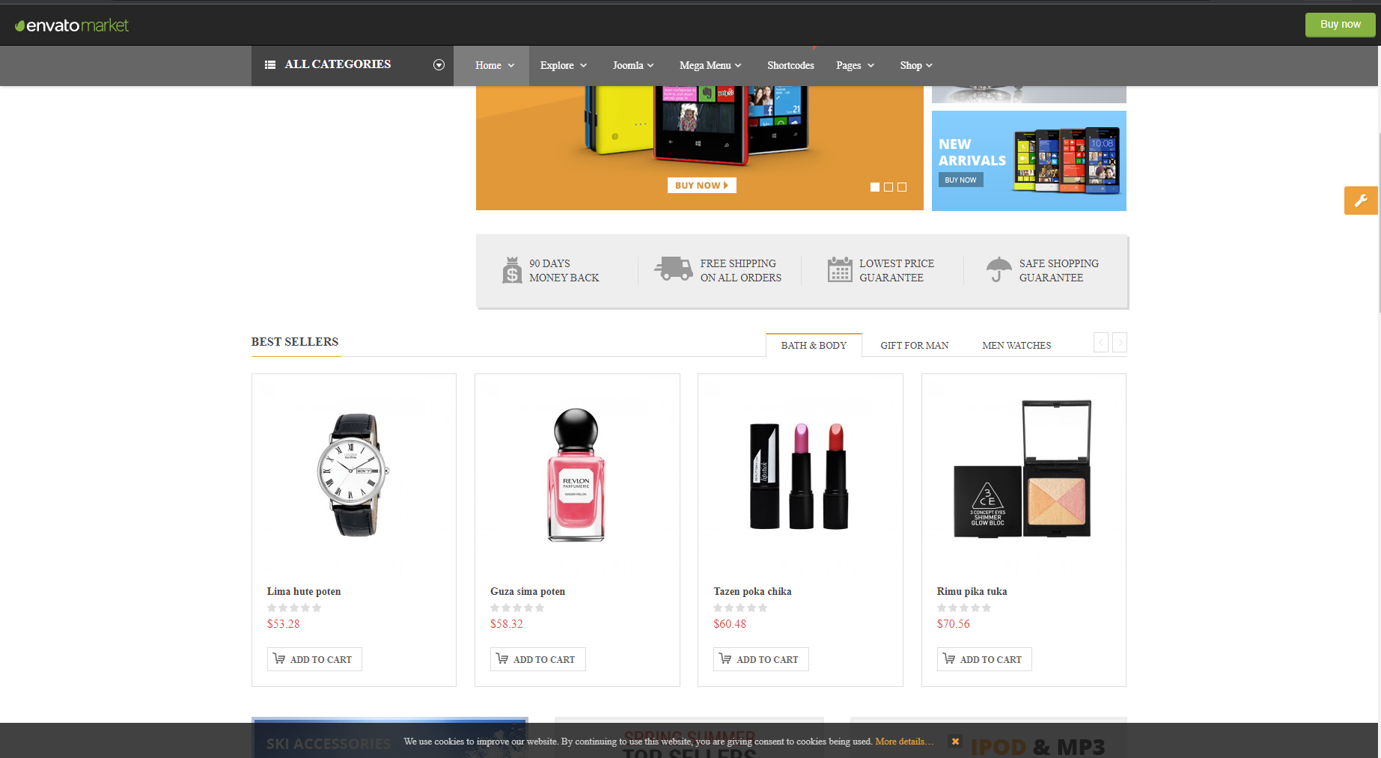Click the lowest price calendar icon
Screen dimensions: 1381x758
[840, 269]
